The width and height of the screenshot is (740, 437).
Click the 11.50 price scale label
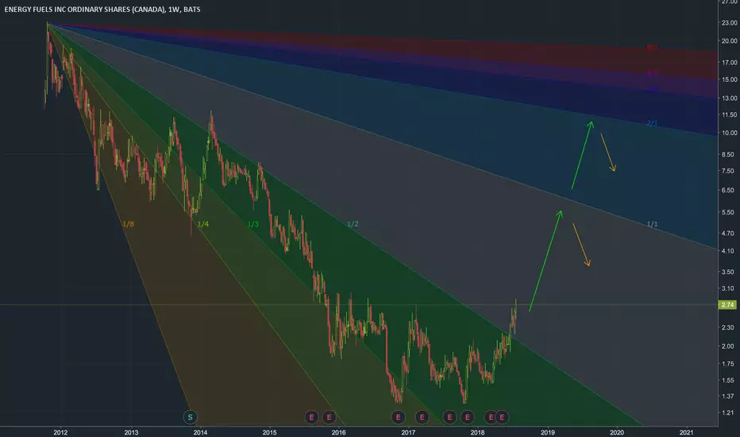729,114
